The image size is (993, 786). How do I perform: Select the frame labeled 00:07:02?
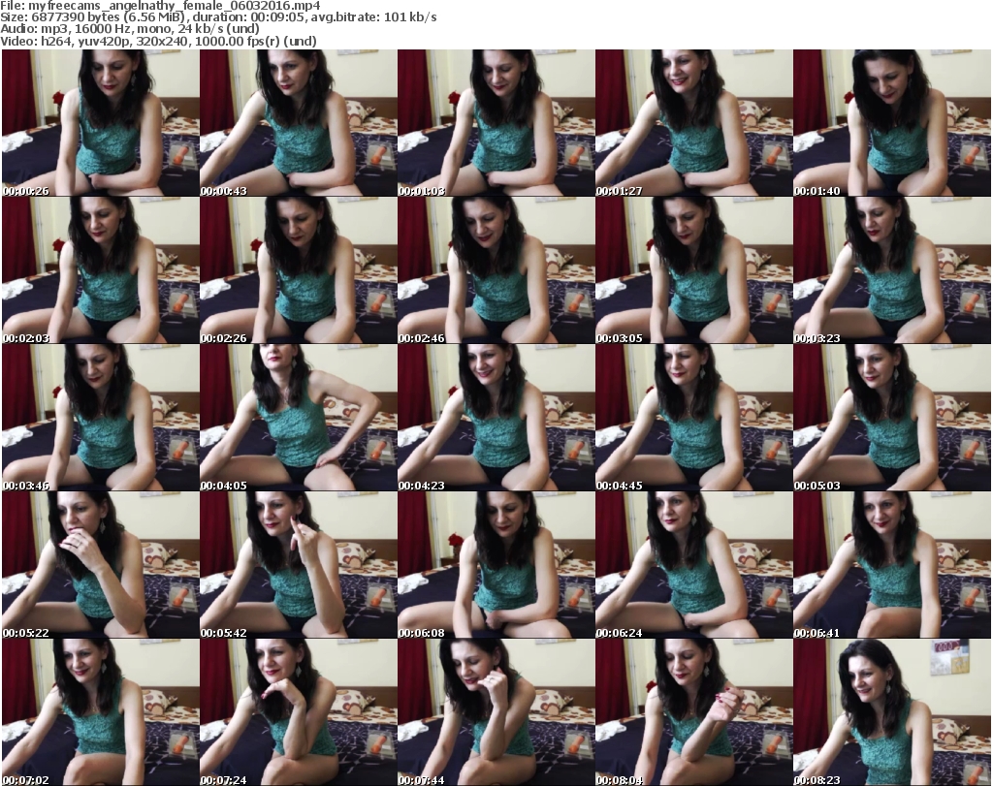(x=100, y=712)
